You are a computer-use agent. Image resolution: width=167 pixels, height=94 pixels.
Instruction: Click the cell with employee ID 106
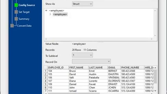[x=58, y=78]
